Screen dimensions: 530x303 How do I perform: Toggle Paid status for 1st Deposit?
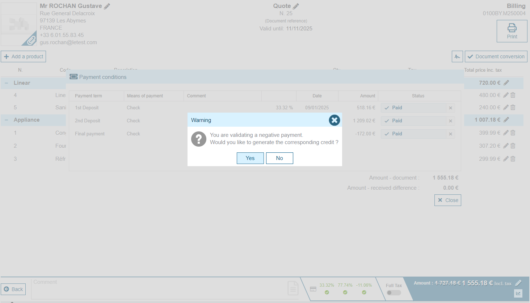tap(413, 108)
